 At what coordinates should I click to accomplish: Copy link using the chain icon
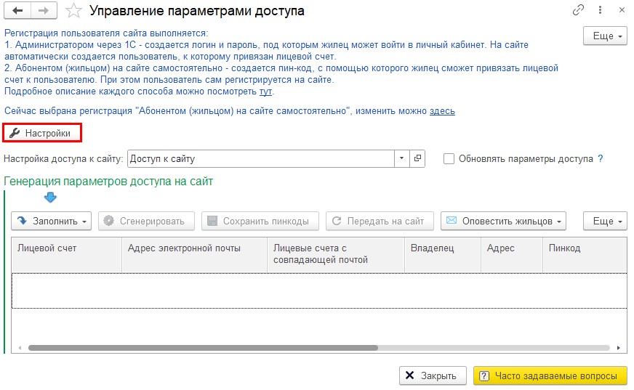click(x=578, y=10)
